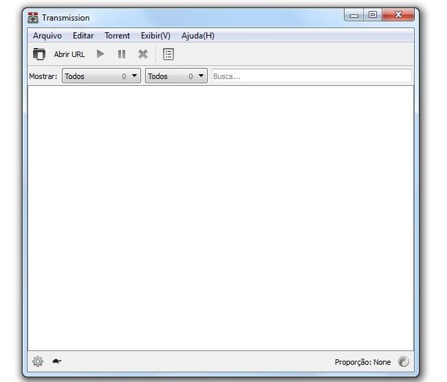The width and height of the screenshot is (447, 382).
Task: Focus the Busca search field
Action: [x=312, y=76]
